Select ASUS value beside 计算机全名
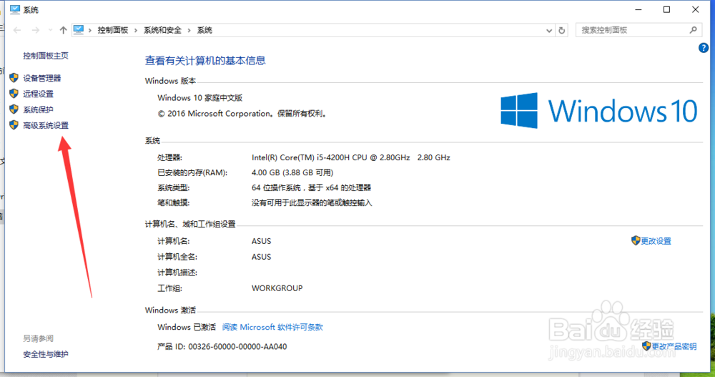 click(261, 257)
